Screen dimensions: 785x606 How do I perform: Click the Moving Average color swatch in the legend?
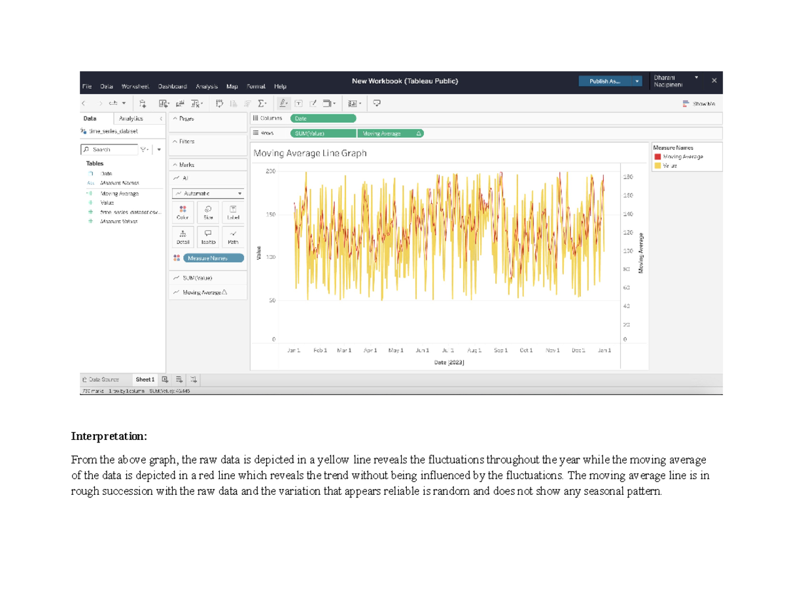(x=657, y=156)
